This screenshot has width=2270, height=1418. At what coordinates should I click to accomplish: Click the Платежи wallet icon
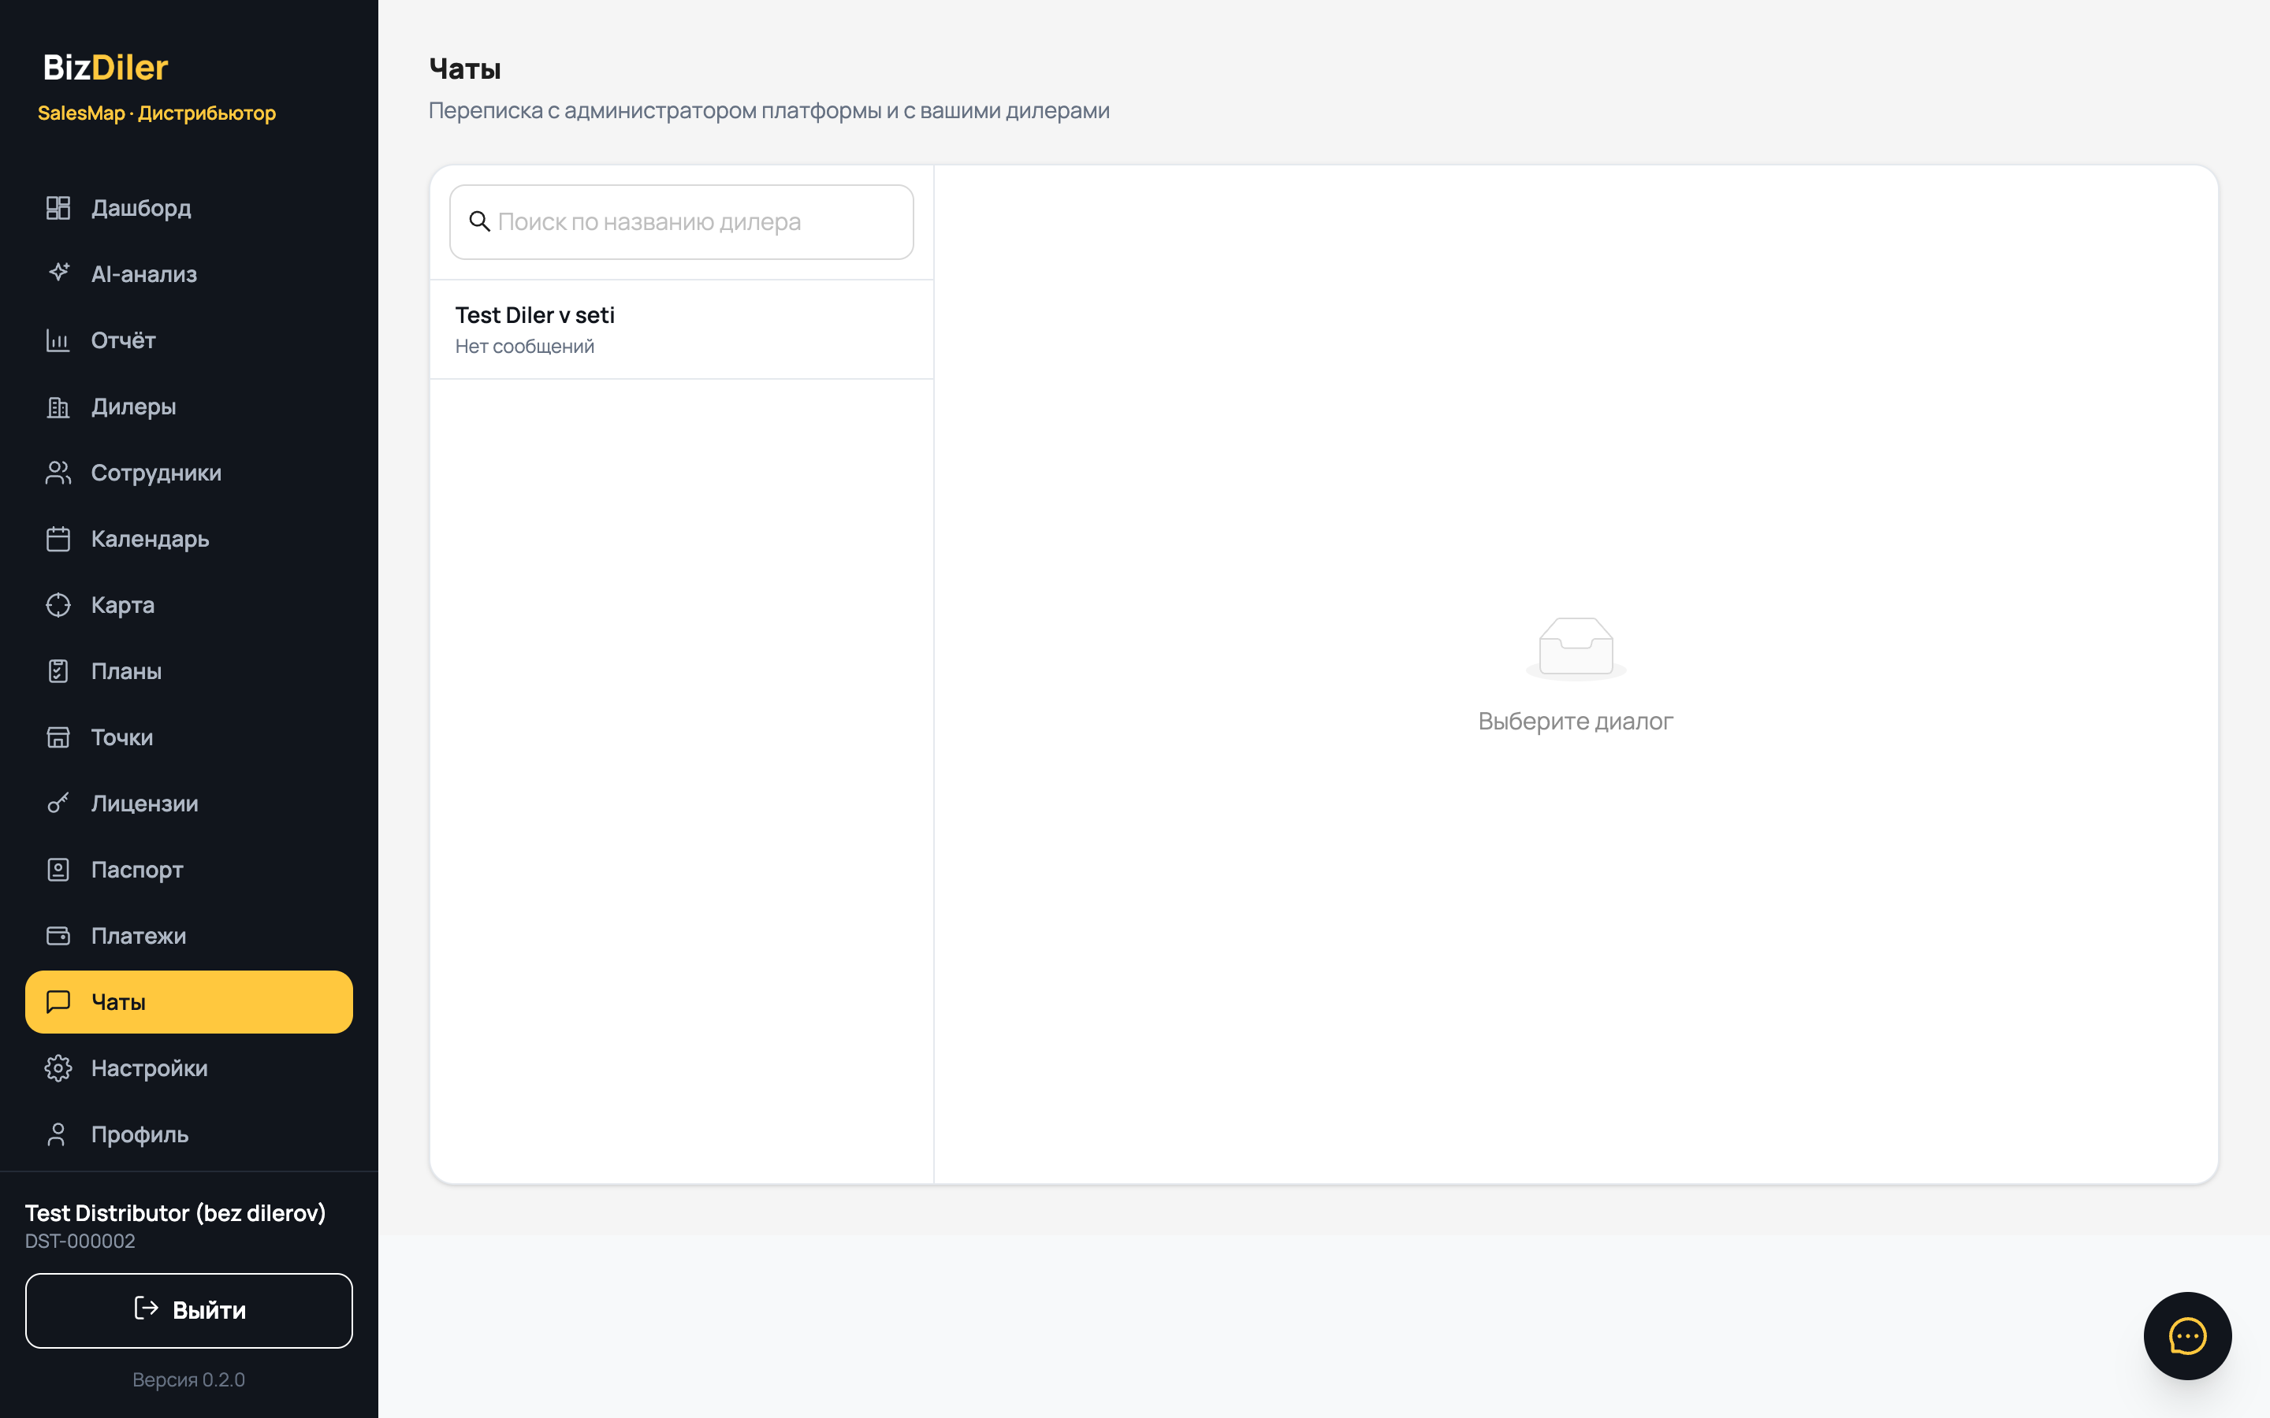tap(58, 935)
